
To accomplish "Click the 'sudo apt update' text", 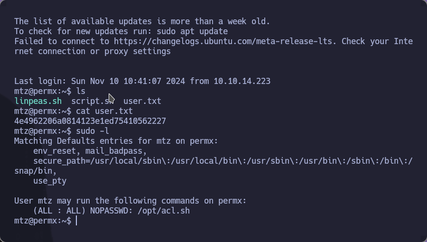I will 192,31.
